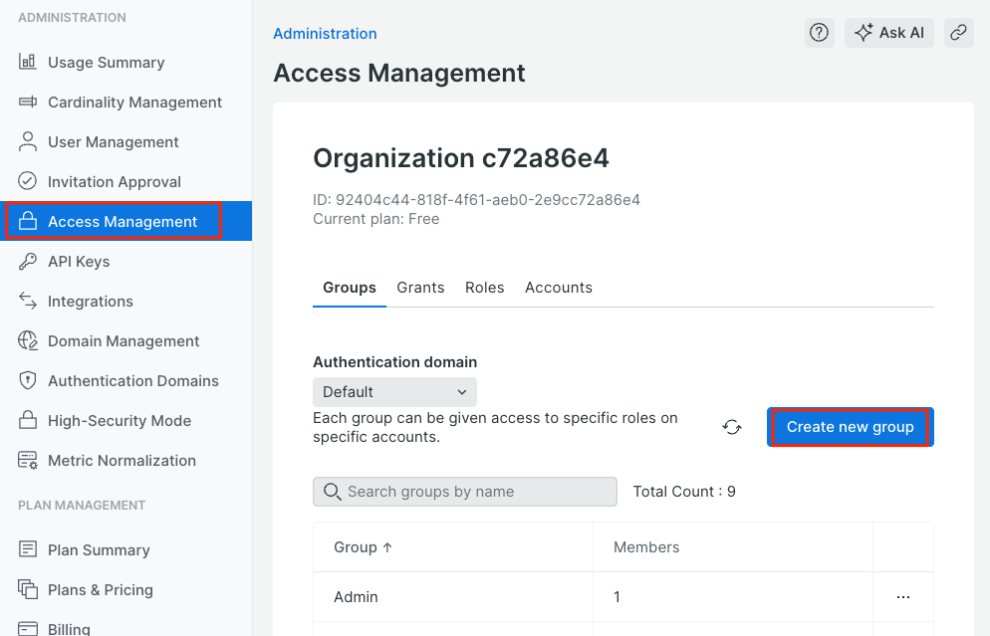Expand the Authentication domain Default dropdown

click(x=394, y=392)
